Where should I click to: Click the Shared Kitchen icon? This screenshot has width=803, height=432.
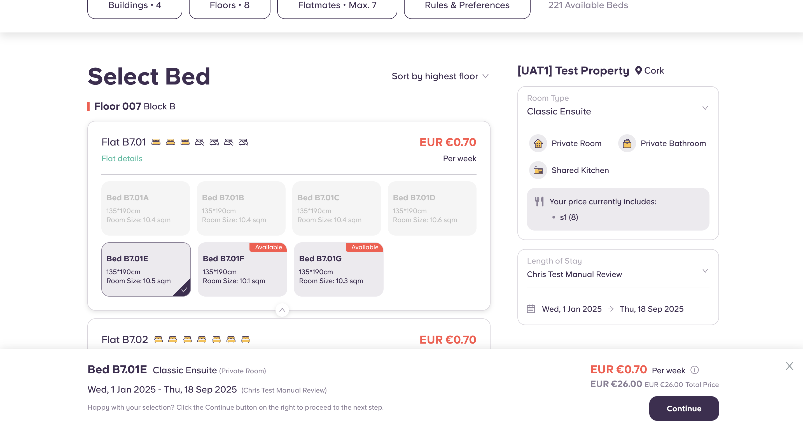point(538,170)
